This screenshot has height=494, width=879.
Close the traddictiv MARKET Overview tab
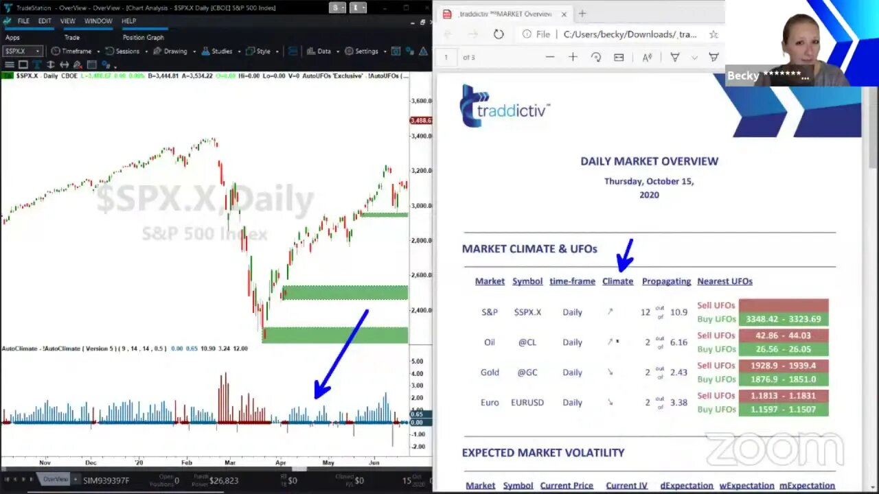(x=564, y=14)
